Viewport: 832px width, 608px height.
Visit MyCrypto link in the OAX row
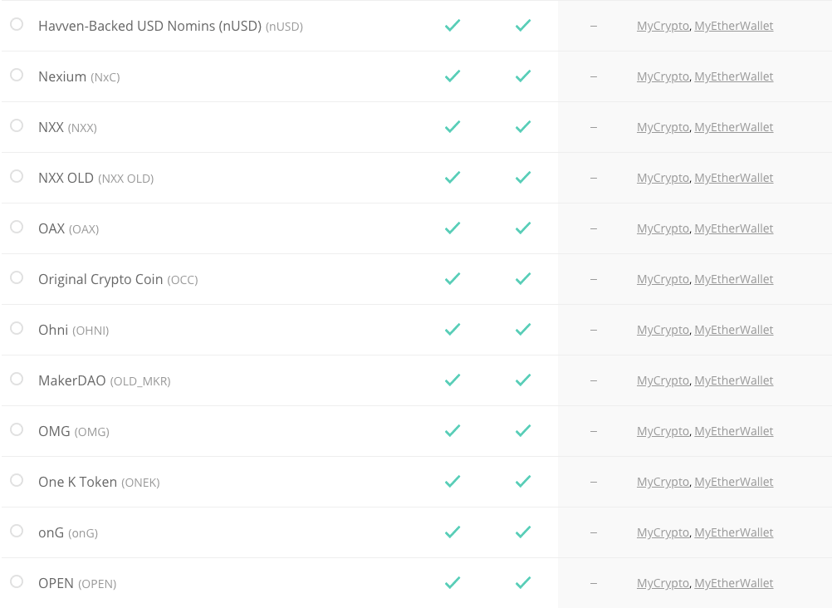point(663,228)
